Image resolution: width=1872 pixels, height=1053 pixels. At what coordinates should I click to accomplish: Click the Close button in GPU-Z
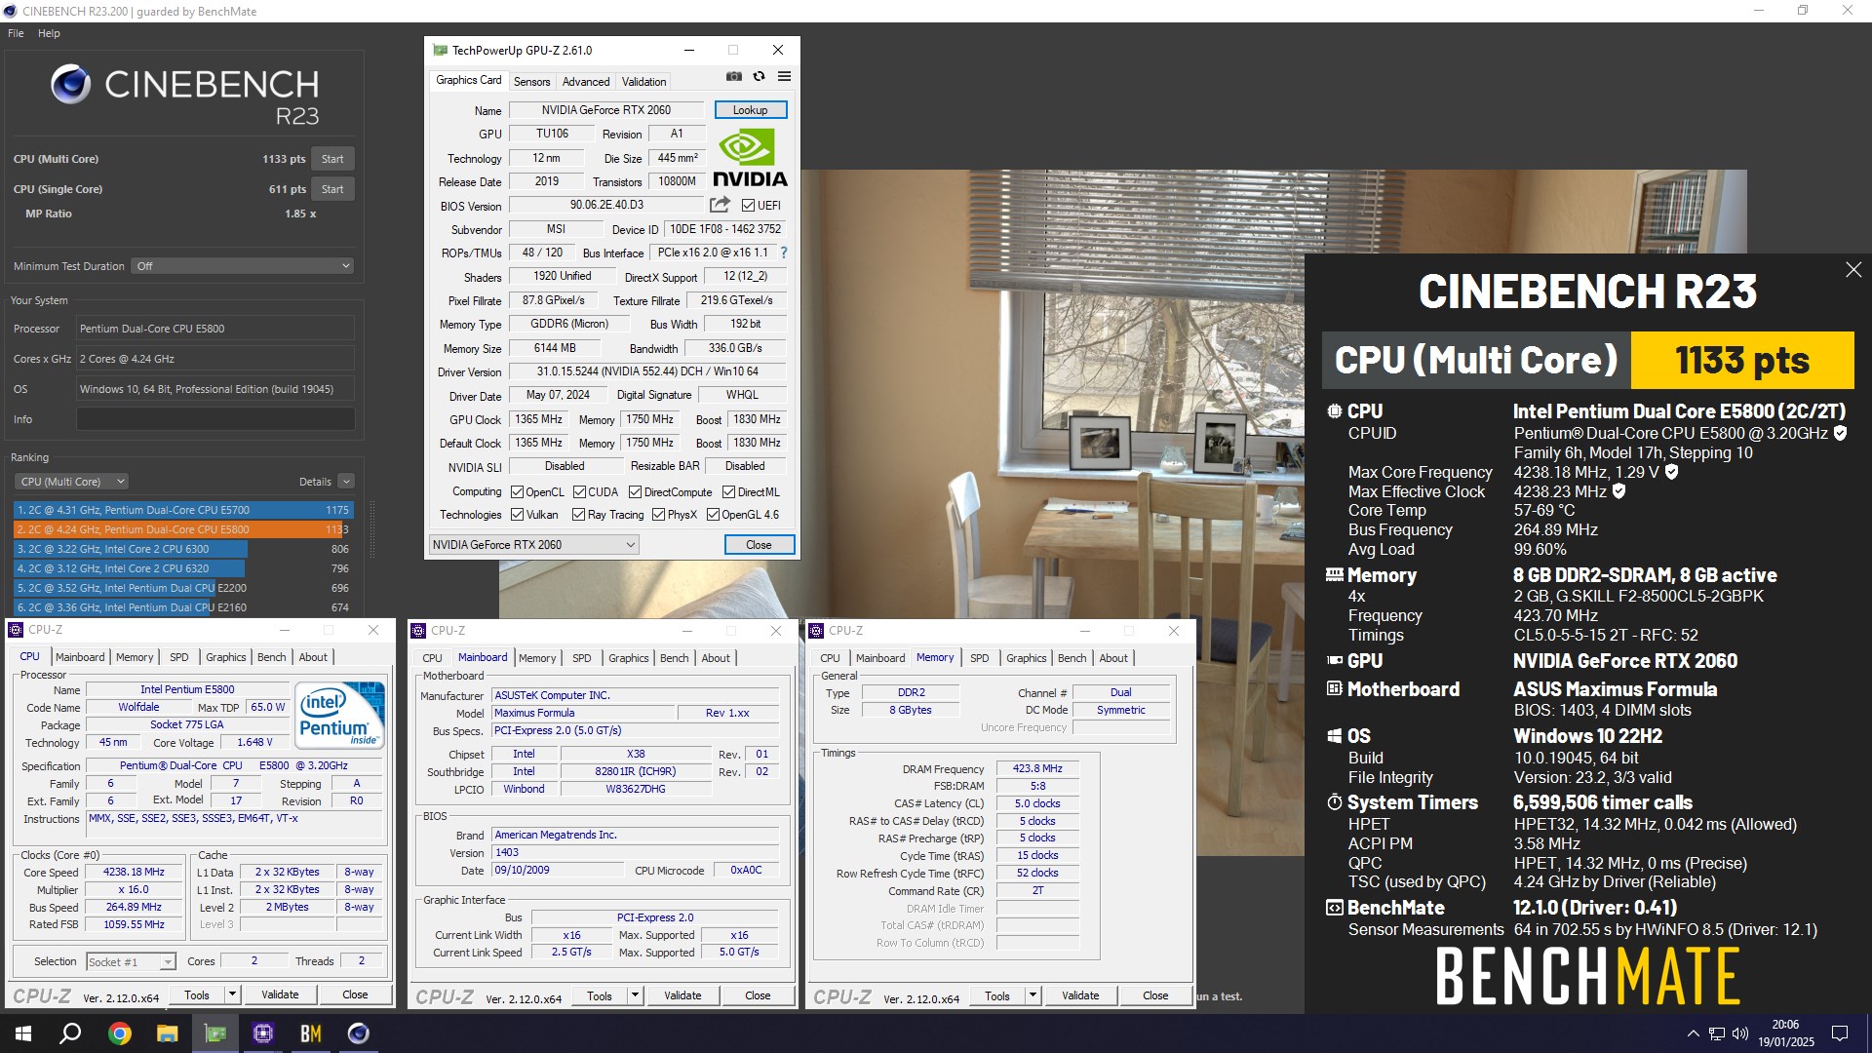[760, 545]
